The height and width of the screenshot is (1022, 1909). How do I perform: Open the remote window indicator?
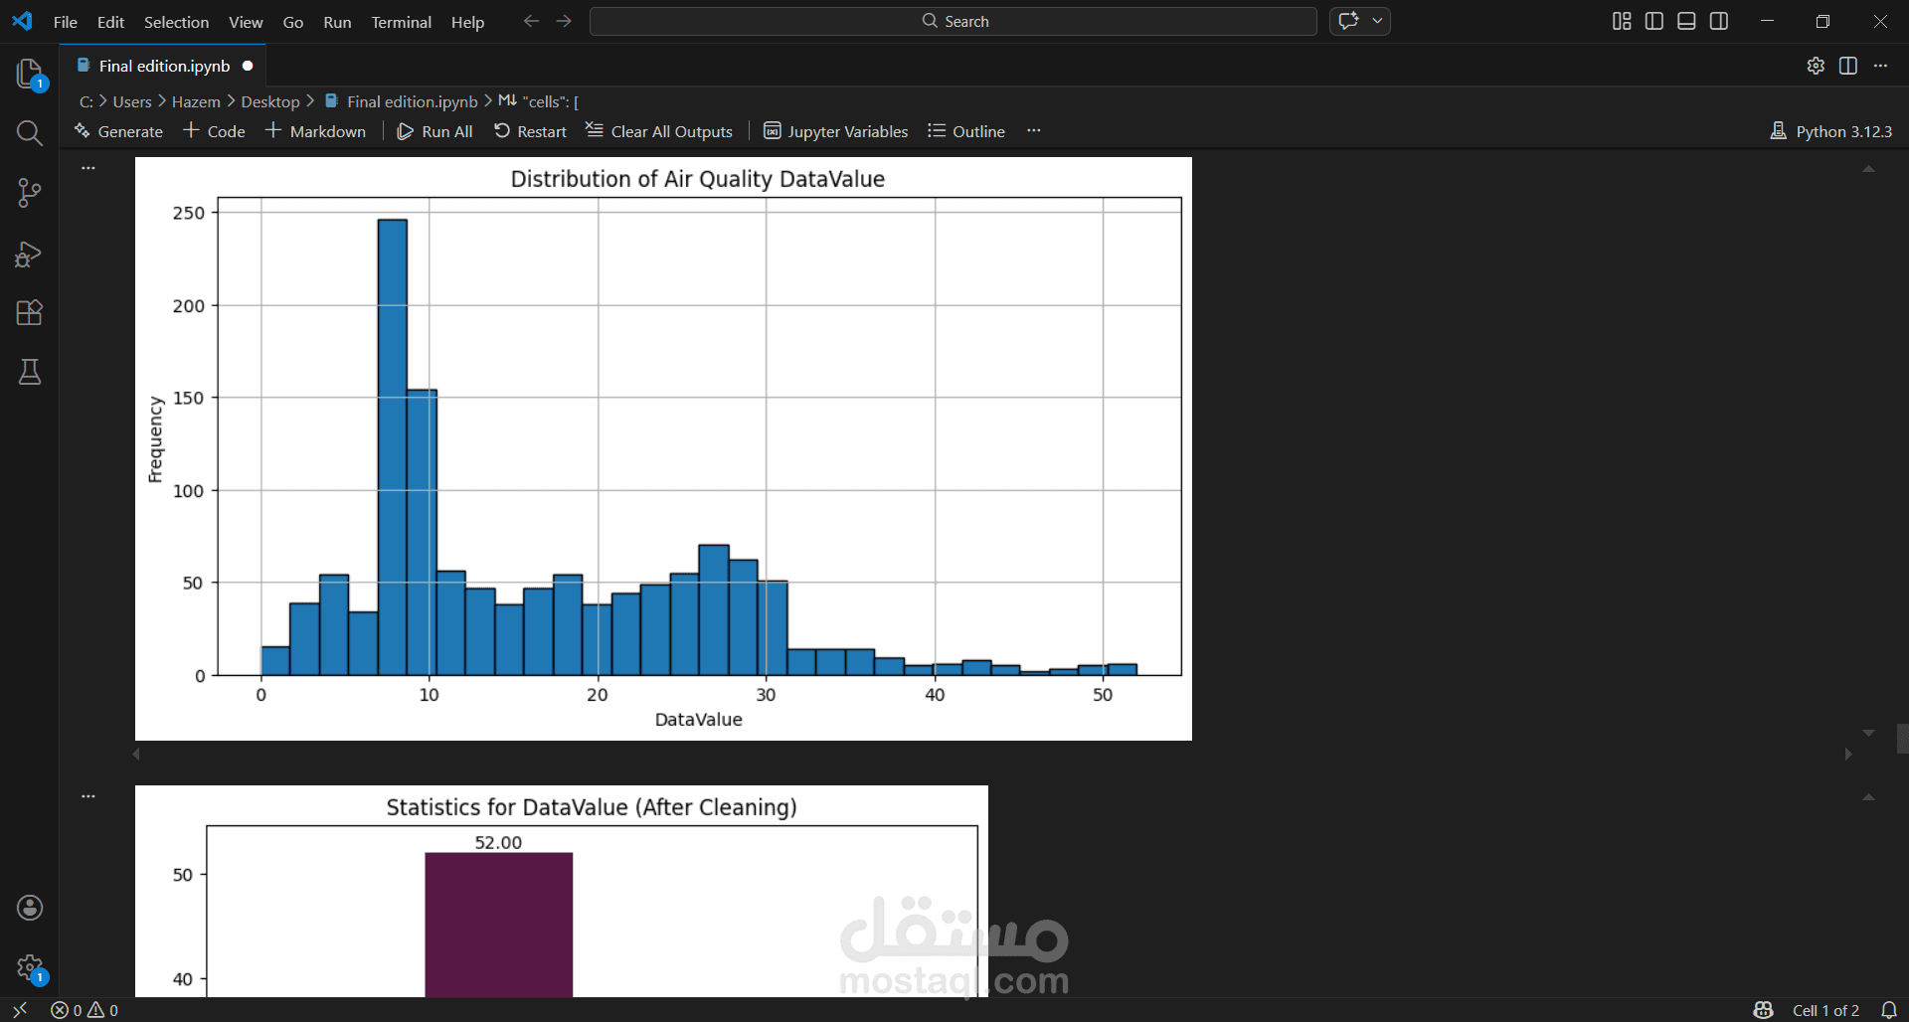(20, 1010)
